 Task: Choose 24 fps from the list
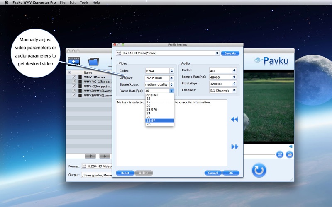coord(160,113)
